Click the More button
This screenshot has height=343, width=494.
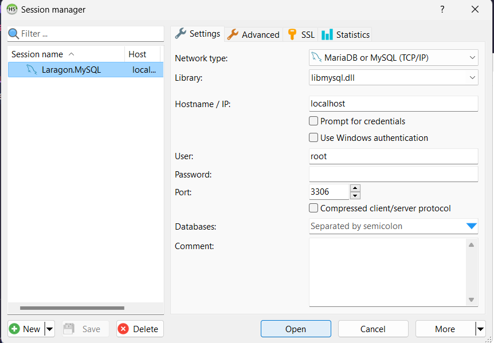[445, 329]
